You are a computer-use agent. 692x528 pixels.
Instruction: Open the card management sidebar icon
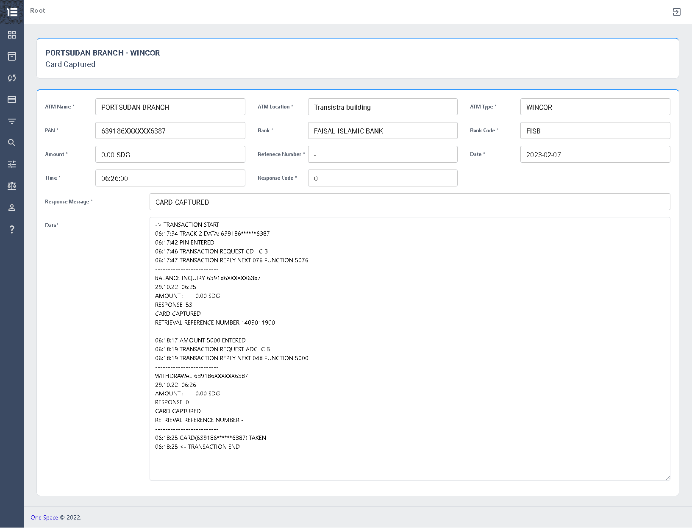pyautogui.click(x=11, y=100)
